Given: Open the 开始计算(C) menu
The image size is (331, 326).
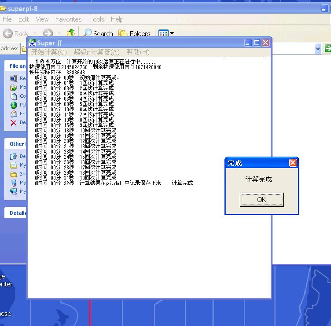Looking at the screenshot, I should point(49,52).
